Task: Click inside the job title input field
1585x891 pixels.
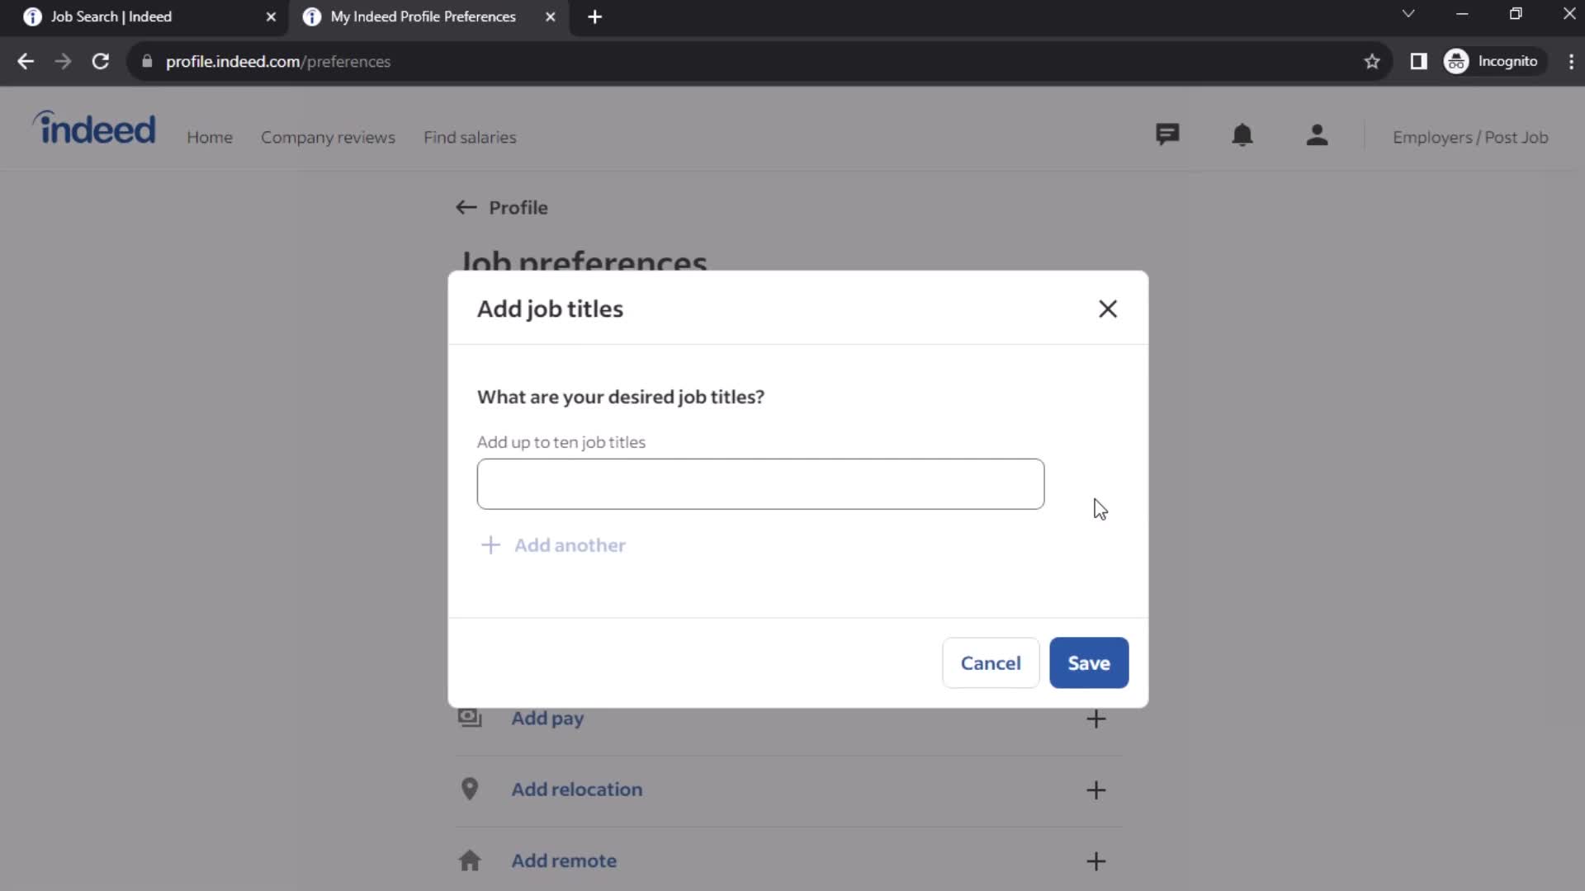Action: pos(759,483)
